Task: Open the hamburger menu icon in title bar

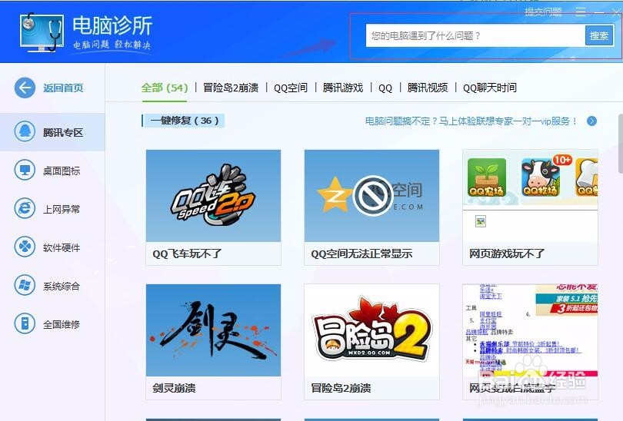Action: point(581,12)
